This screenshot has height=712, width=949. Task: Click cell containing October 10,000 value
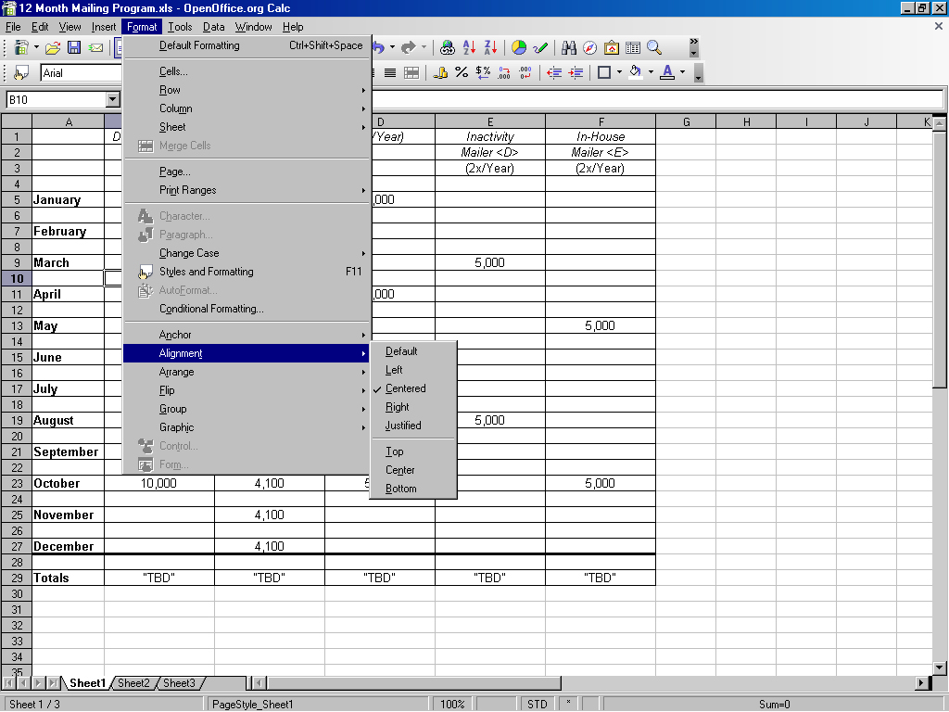pos(158,483)
